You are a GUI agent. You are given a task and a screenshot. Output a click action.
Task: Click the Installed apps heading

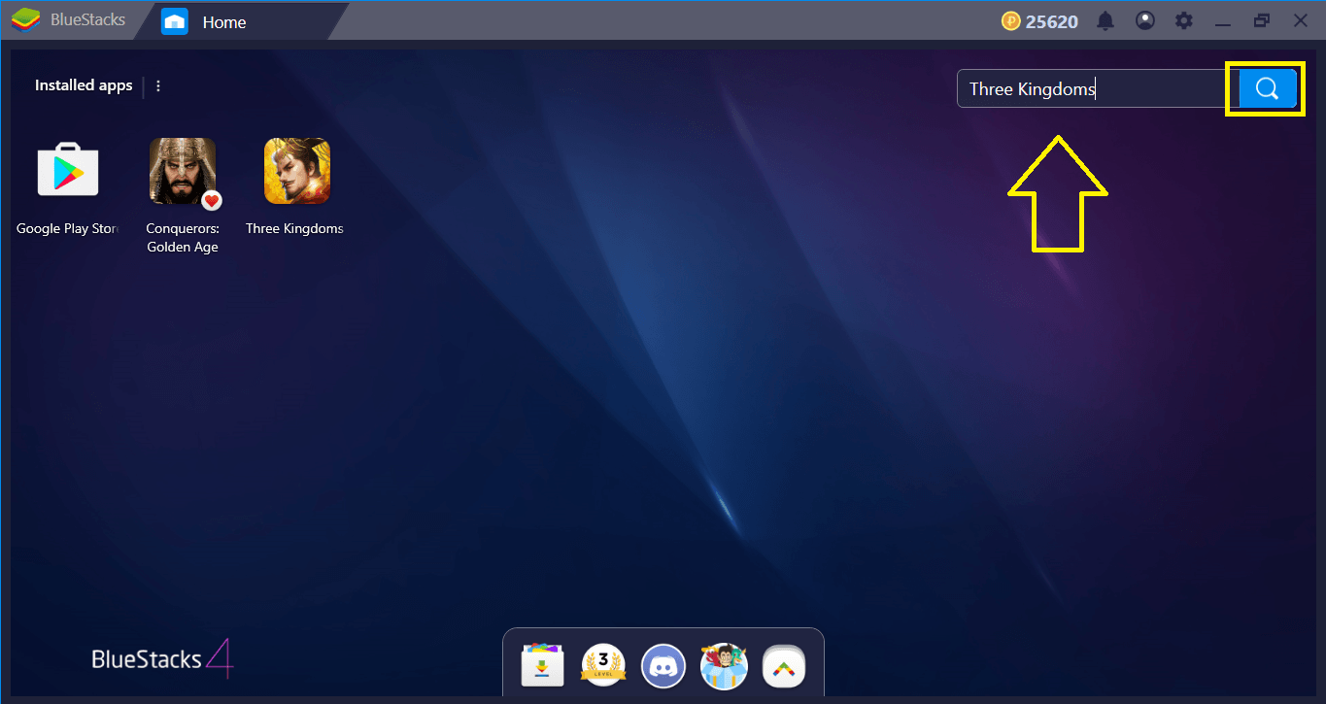click(84, 85)
